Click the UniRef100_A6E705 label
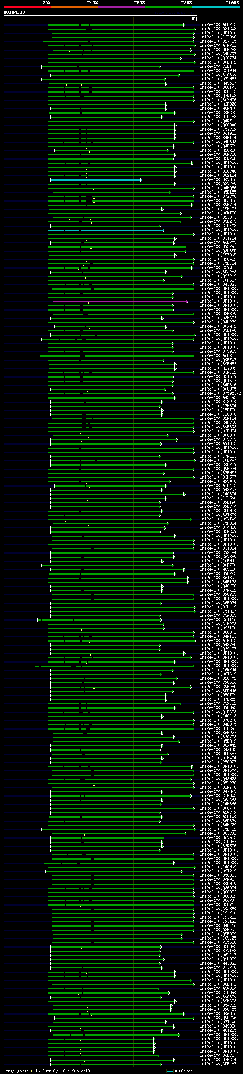Image resolution: width=243 pixels, height=1074 pixels. pyautogui.click(x=218, y=243)
